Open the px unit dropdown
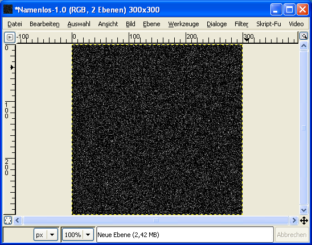Screen dimensions: 312x245 tap(46, 235)
